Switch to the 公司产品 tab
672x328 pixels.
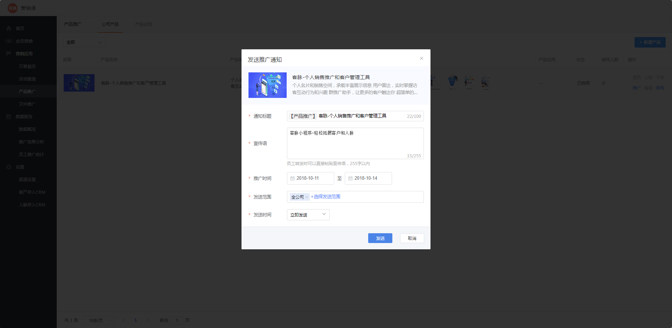[110, 24]
